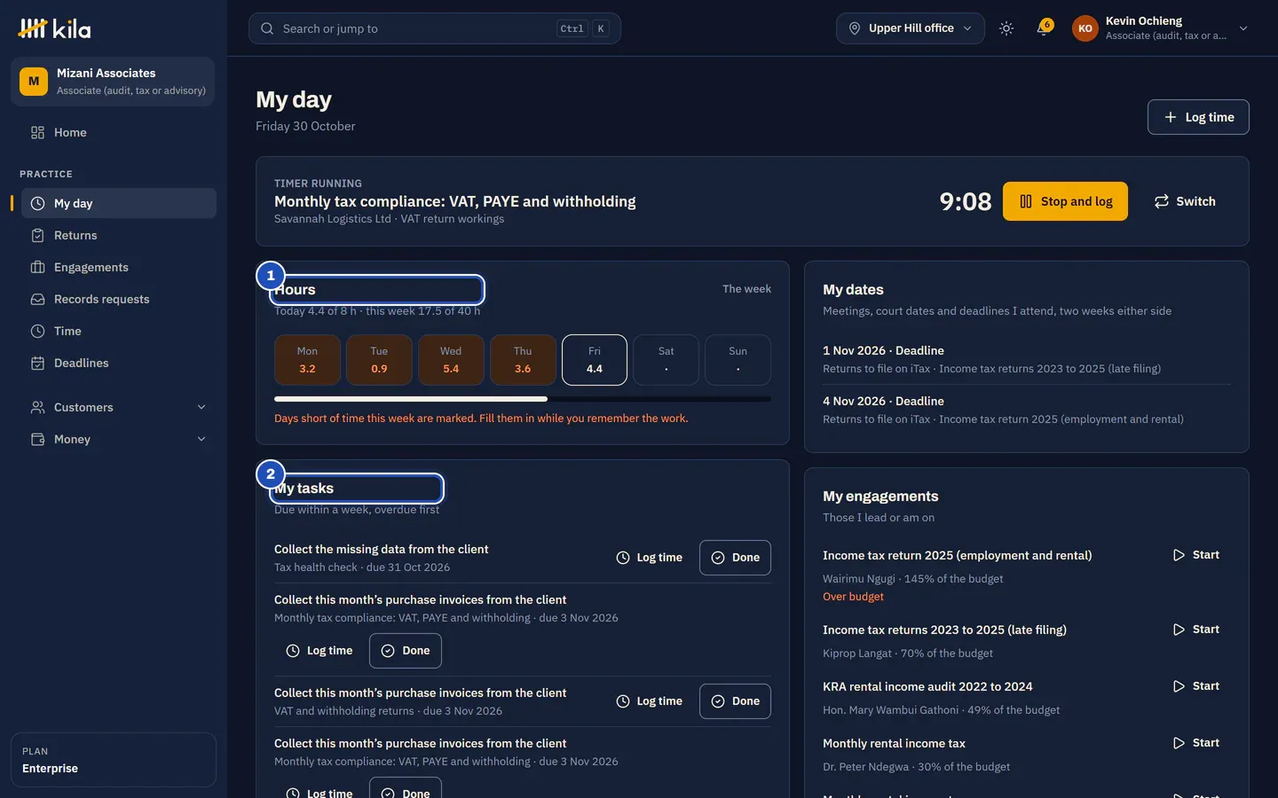
Task: Mark VAT and withholding returns task Done
Action: [735, 701]
